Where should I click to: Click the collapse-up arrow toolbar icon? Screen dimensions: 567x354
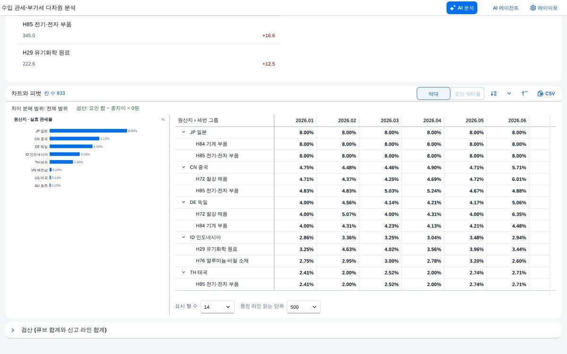tap(524, 93)
